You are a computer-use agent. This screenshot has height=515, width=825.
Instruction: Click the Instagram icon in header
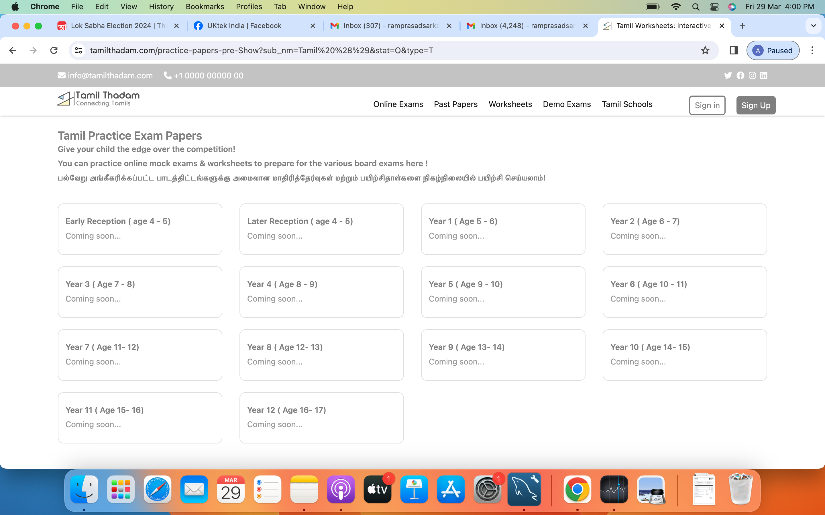[x=752, y=75]
